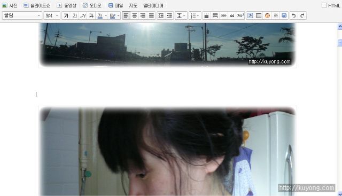Align text to the left
The width and height of the screenshot is (342, 196).
coord(126,15)
